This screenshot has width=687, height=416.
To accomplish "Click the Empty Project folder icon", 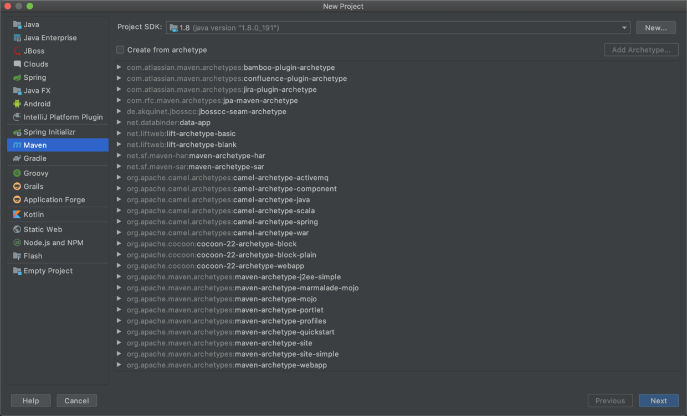I will [x=17, y=271].
